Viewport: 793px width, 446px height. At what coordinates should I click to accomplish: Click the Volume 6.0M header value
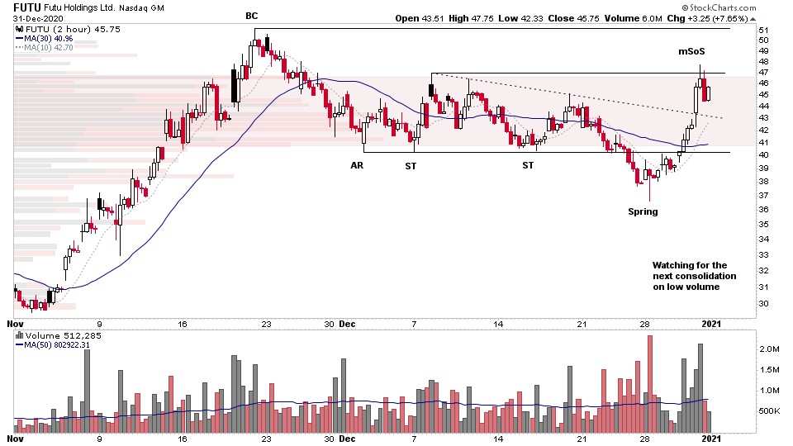(634, 19)
